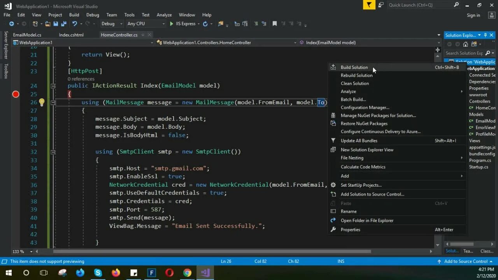498x280 pixels.
Task: Click the lightbulb quick actions icon on line 26
Action: (42, 102)
